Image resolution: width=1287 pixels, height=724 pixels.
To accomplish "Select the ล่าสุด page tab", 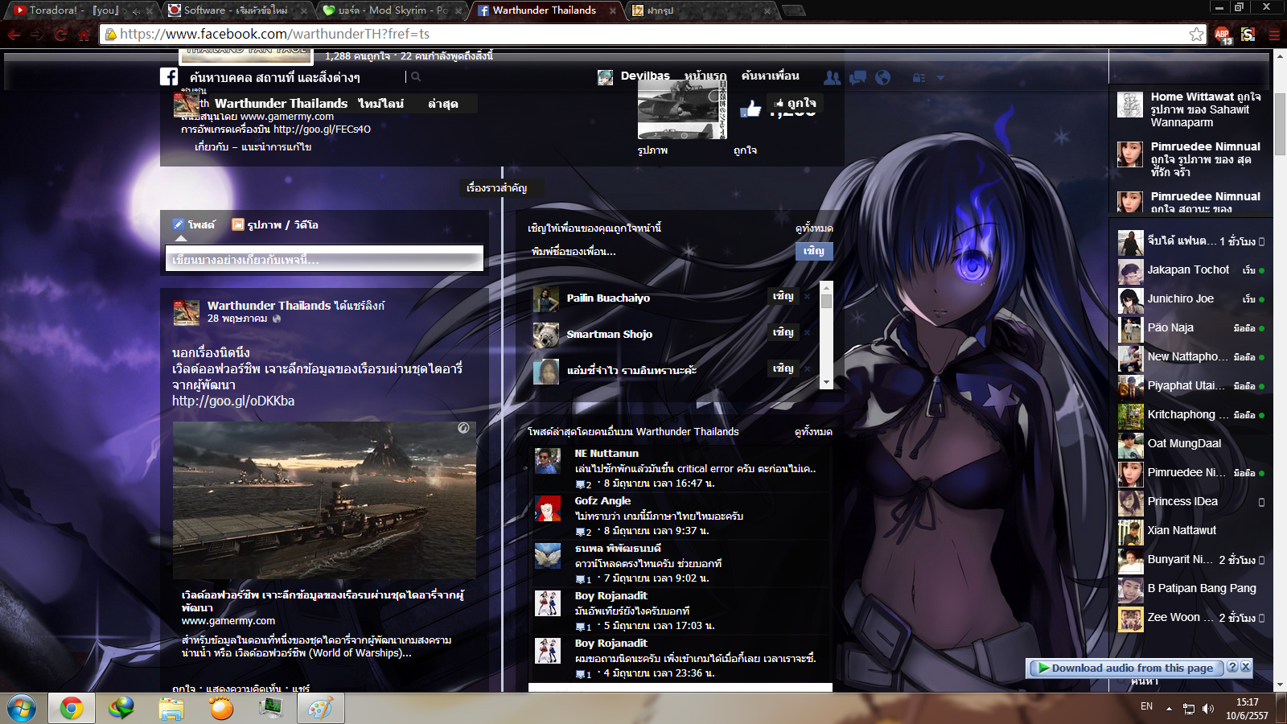I will pyautogui.click(x=443, y=104).
